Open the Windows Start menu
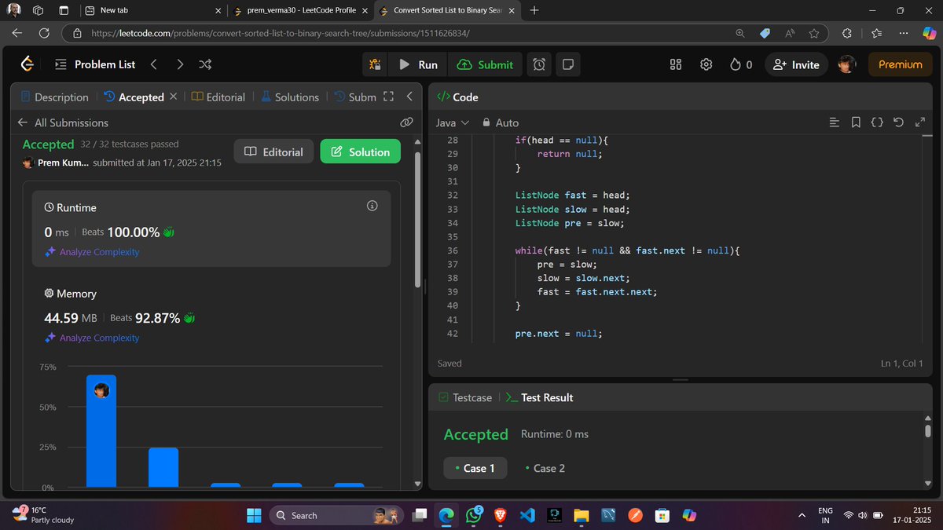This screenshot has width=943, height=530. click(x=254, y=515)
